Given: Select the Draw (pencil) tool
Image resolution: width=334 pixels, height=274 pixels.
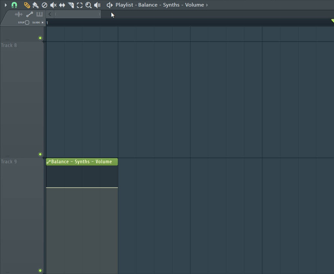Looking at the screenshot, I should 27,5.
